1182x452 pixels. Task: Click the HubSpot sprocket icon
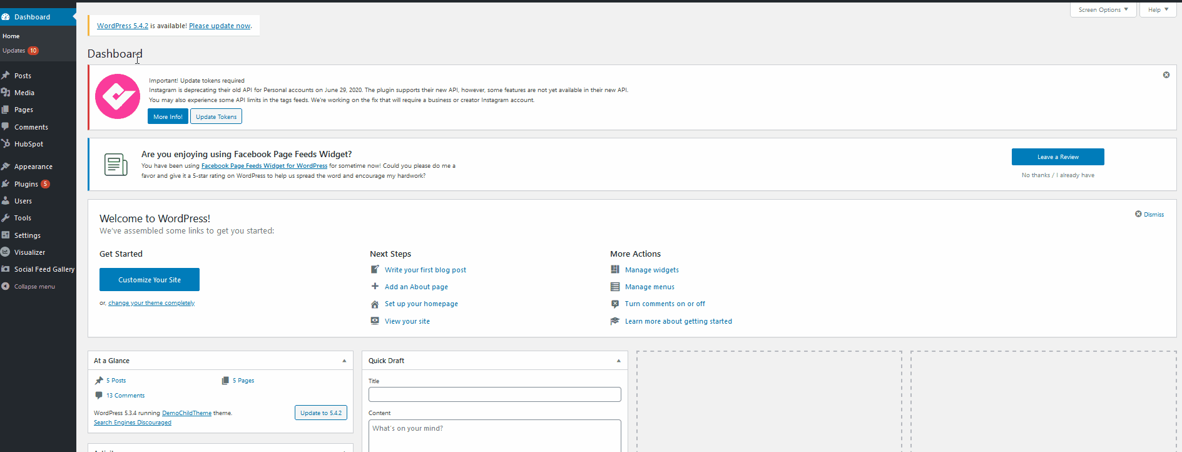click(6, 144)
